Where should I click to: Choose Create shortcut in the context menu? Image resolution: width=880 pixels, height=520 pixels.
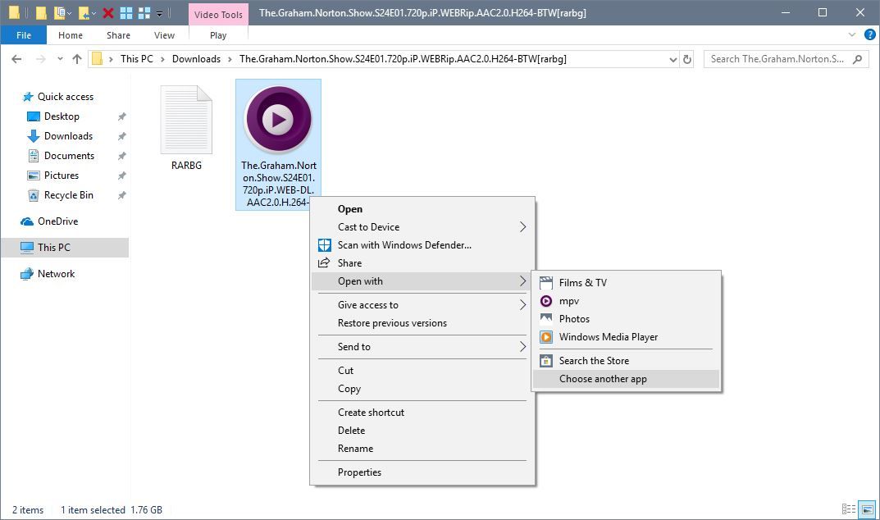(423, 413)
